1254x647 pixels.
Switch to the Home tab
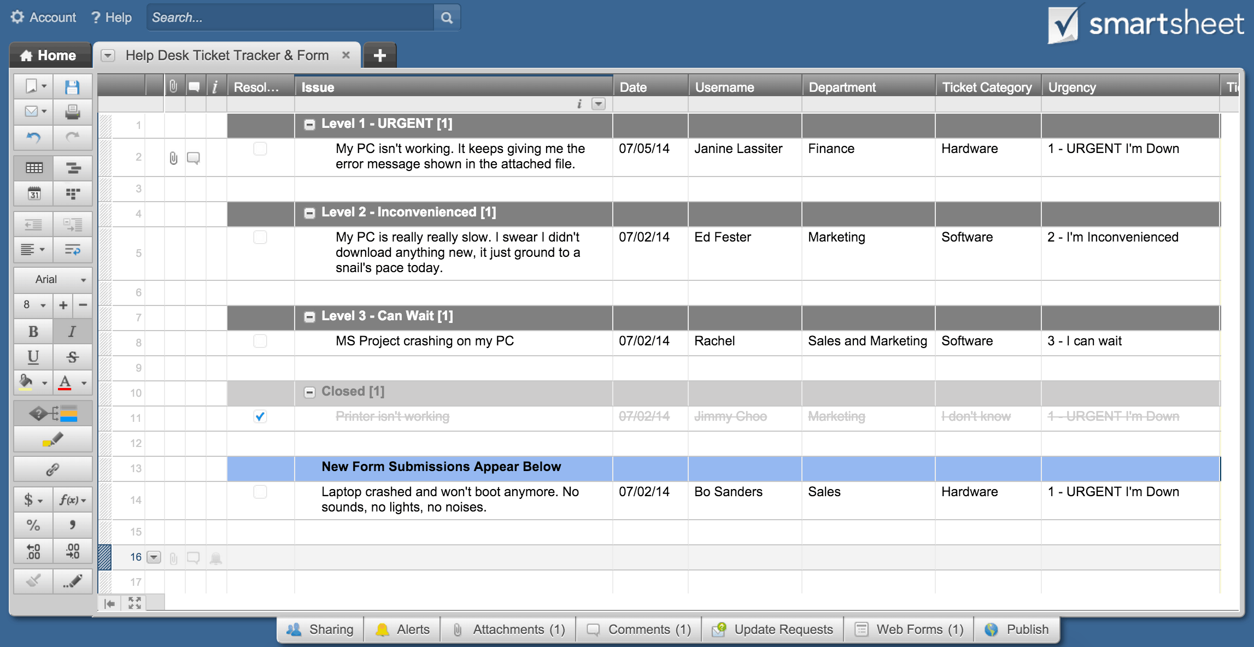click(x=49, y=56)
